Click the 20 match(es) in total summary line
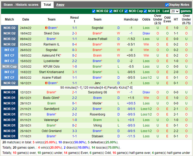This screenshot has width=193, height=156. tap(60, 142)
